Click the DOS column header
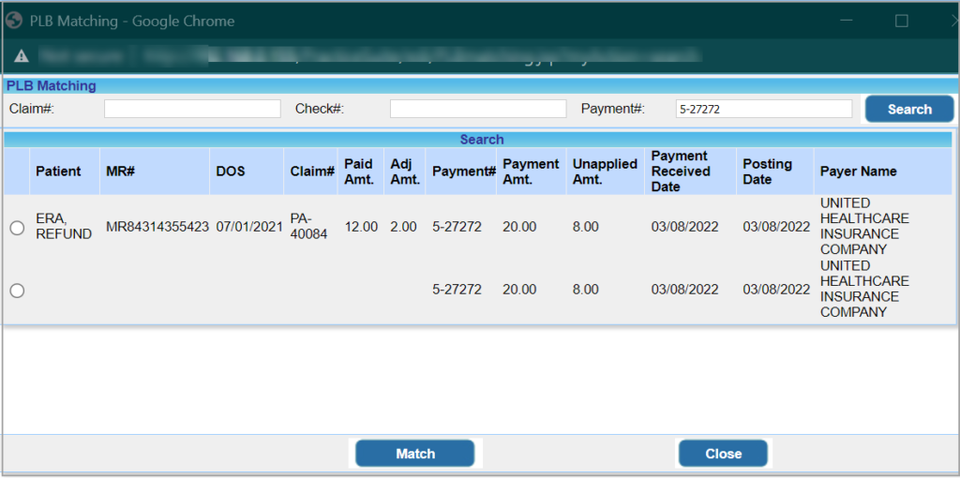The width and height of the screenshot is (960, 478). pyautogui.click(x=231, y=172)
